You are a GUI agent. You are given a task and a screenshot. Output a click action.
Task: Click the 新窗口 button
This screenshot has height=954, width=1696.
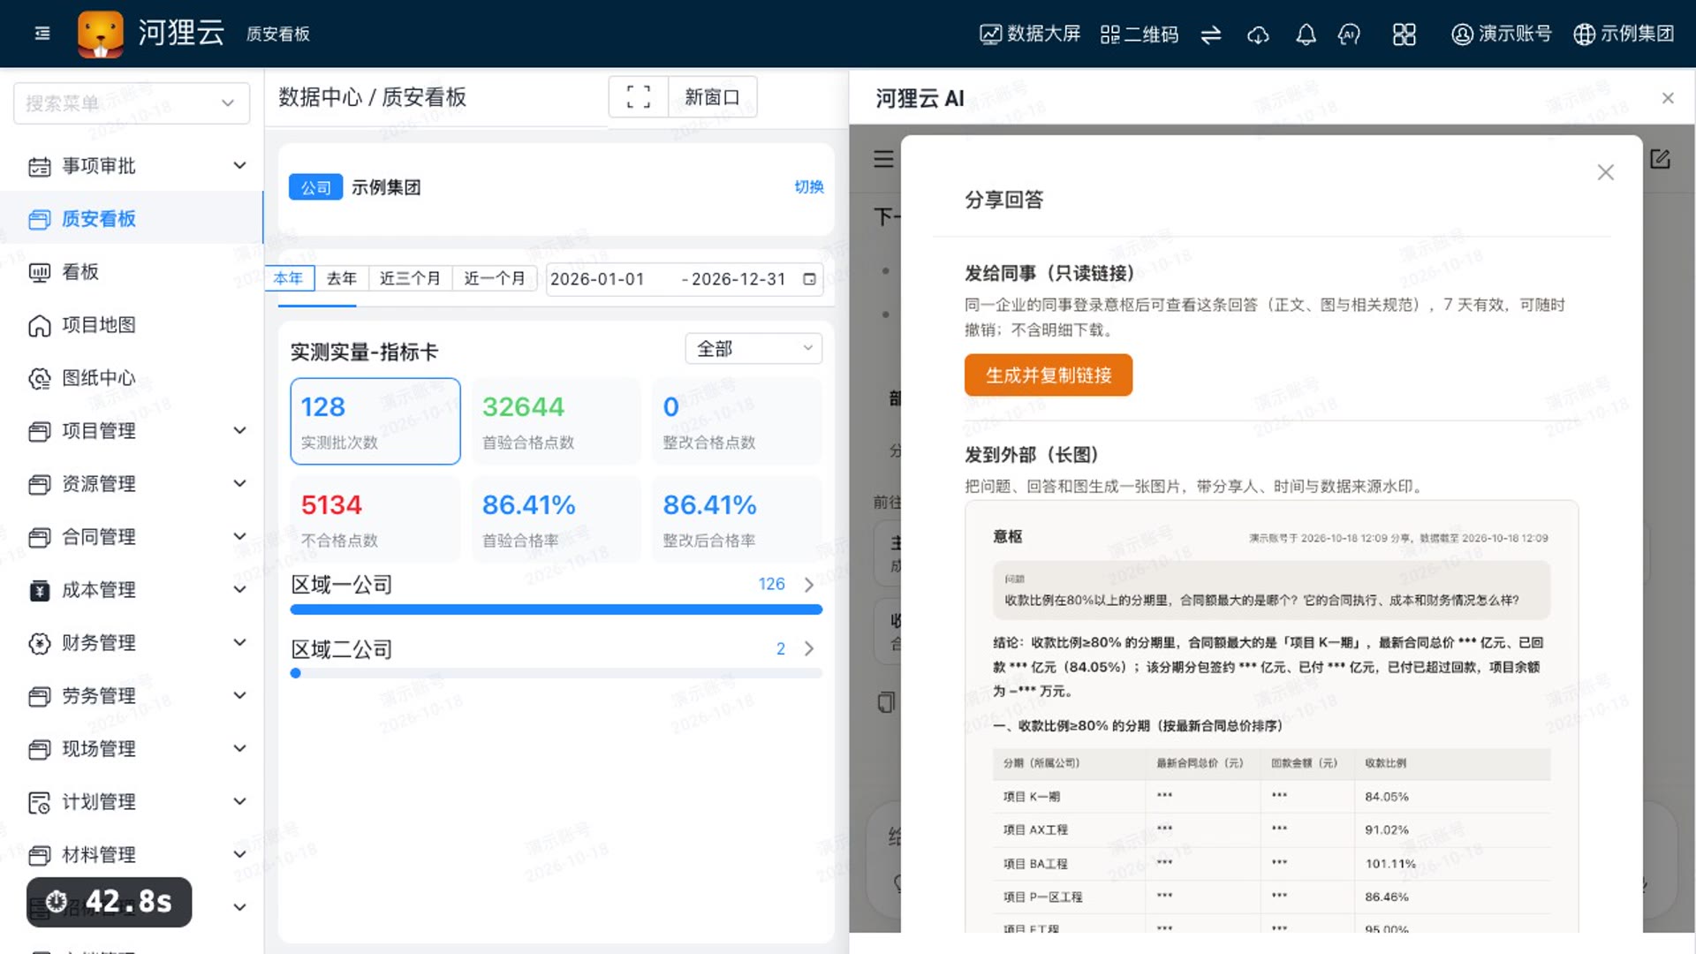pyautogui.click(x=712, y=96)
